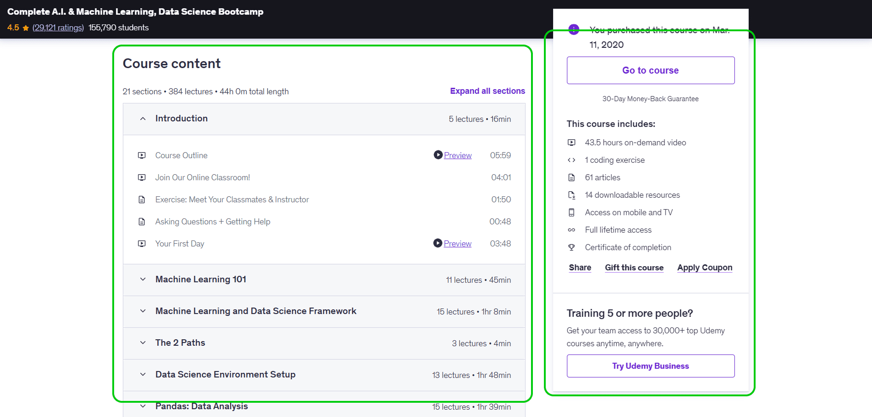Click the articles document icon in sidebar
This screenshot has height=417, width=872.
(572, 177)
